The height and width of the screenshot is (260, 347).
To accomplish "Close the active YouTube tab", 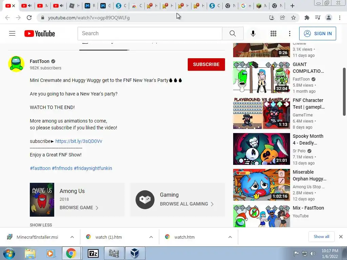I will click(x=14, y=6).
